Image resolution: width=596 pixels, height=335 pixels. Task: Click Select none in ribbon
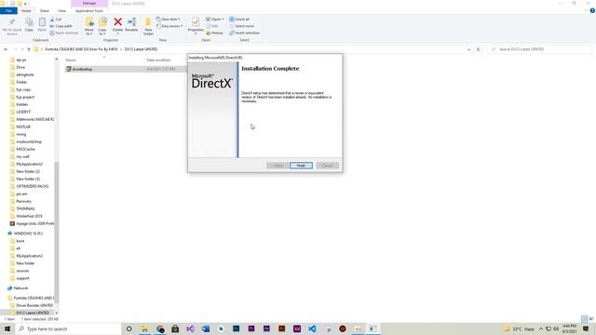(x=241, y=26)
